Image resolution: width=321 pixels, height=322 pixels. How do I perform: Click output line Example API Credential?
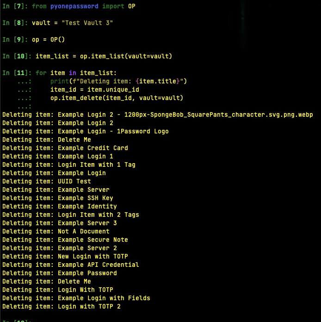71,265
